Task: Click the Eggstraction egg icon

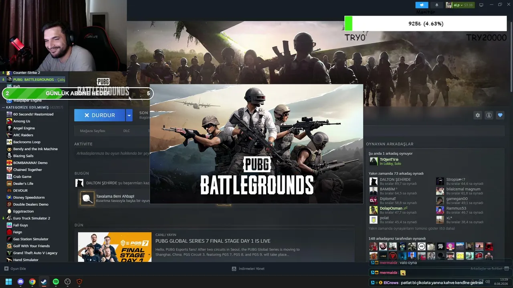Action: (9, 211)
